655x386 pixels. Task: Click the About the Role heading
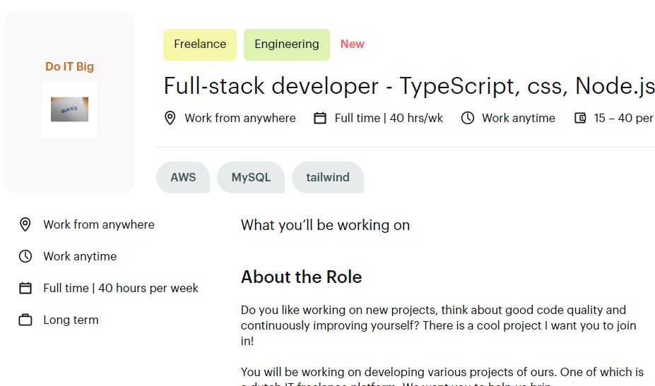tap(301, 277)
